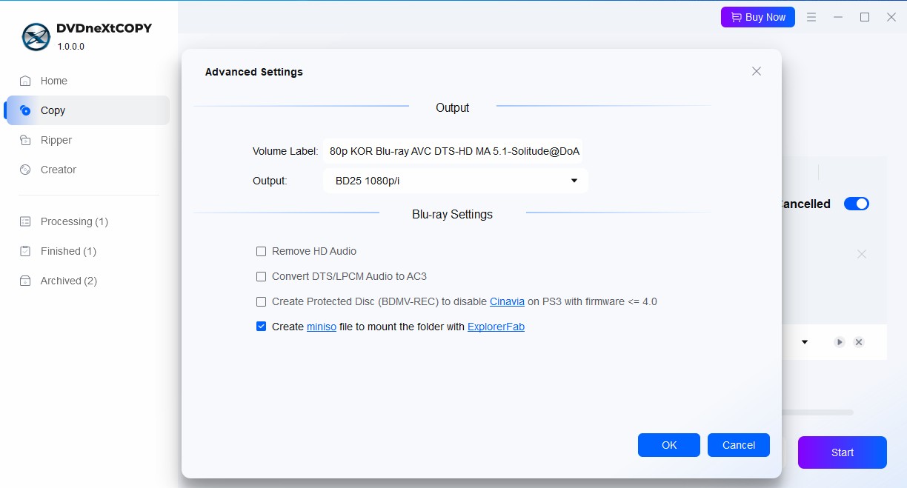Go to Home in the sidebar
This screenshot has height=488, width=907.
[x=87, y=81]
